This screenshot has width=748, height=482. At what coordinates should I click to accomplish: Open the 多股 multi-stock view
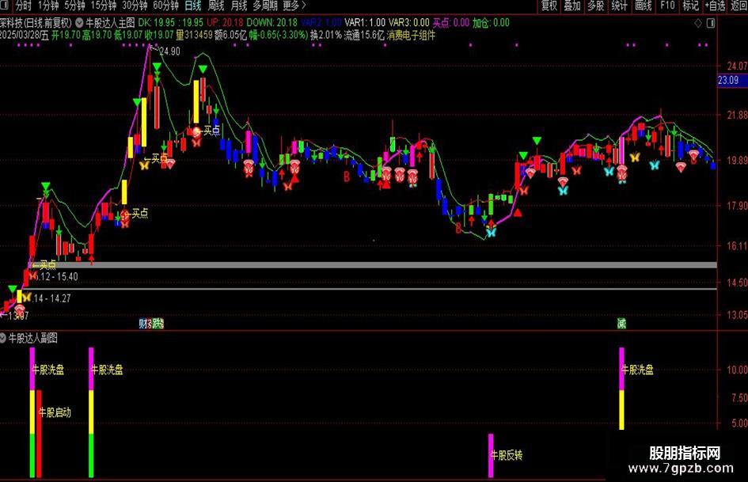595,6
